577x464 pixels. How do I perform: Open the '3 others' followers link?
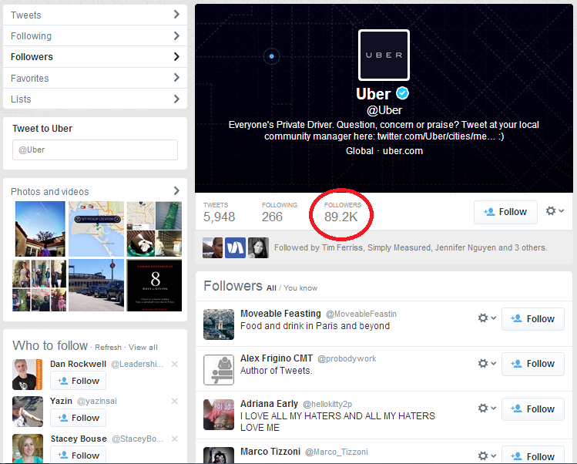pos(530,247)
